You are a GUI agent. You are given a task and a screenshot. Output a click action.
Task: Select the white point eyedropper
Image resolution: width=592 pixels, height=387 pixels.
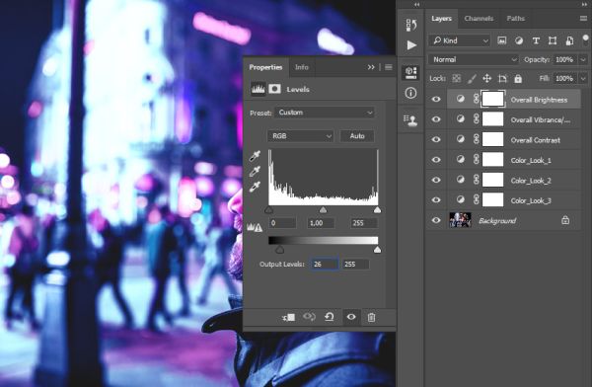tap(255, 187)
